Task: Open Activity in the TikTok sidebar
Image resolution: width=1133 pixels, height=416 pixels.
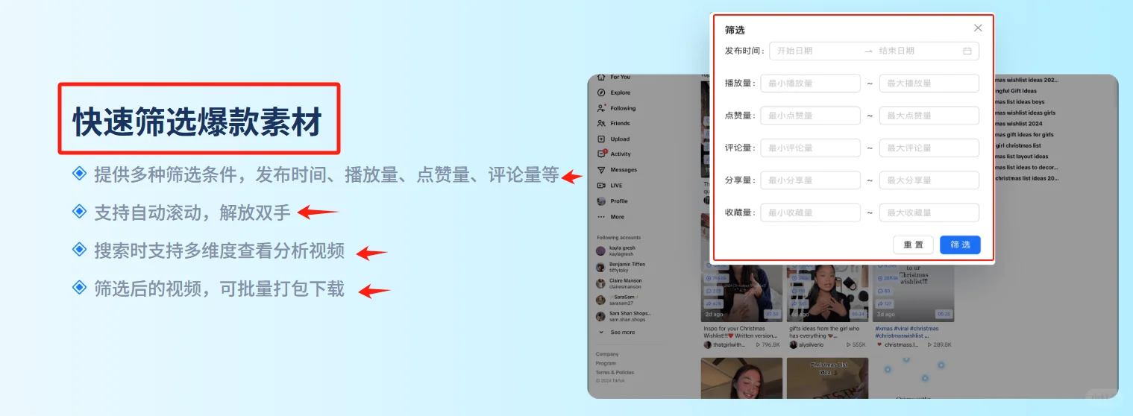Action: [614, 154]
